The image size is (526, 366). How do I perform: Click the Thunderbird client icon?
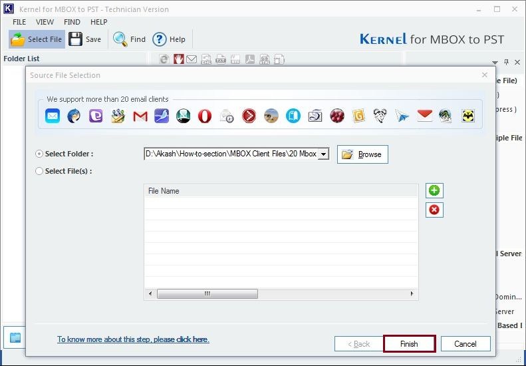click(74, 116)
